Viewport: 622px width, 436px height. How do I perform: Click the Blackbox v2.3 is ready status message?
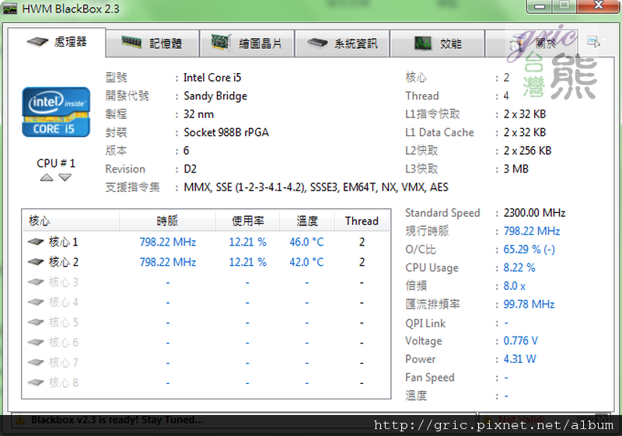point(117,420)
